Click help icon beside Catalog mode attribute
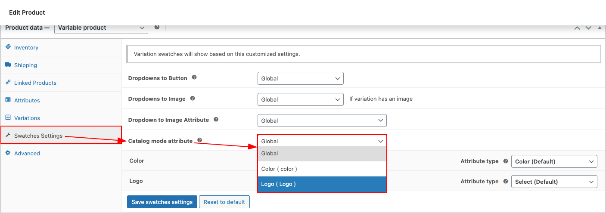 click(x=199, y=140)
